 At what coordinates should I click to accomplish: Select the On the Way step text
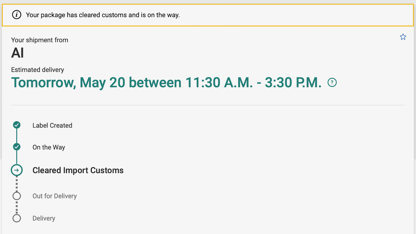tap(49, 147)
